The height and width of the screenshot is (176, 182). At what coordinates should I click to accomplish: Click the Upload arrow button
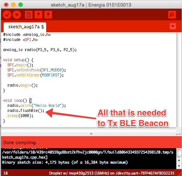pyautogui.click(x=17, y=15)
